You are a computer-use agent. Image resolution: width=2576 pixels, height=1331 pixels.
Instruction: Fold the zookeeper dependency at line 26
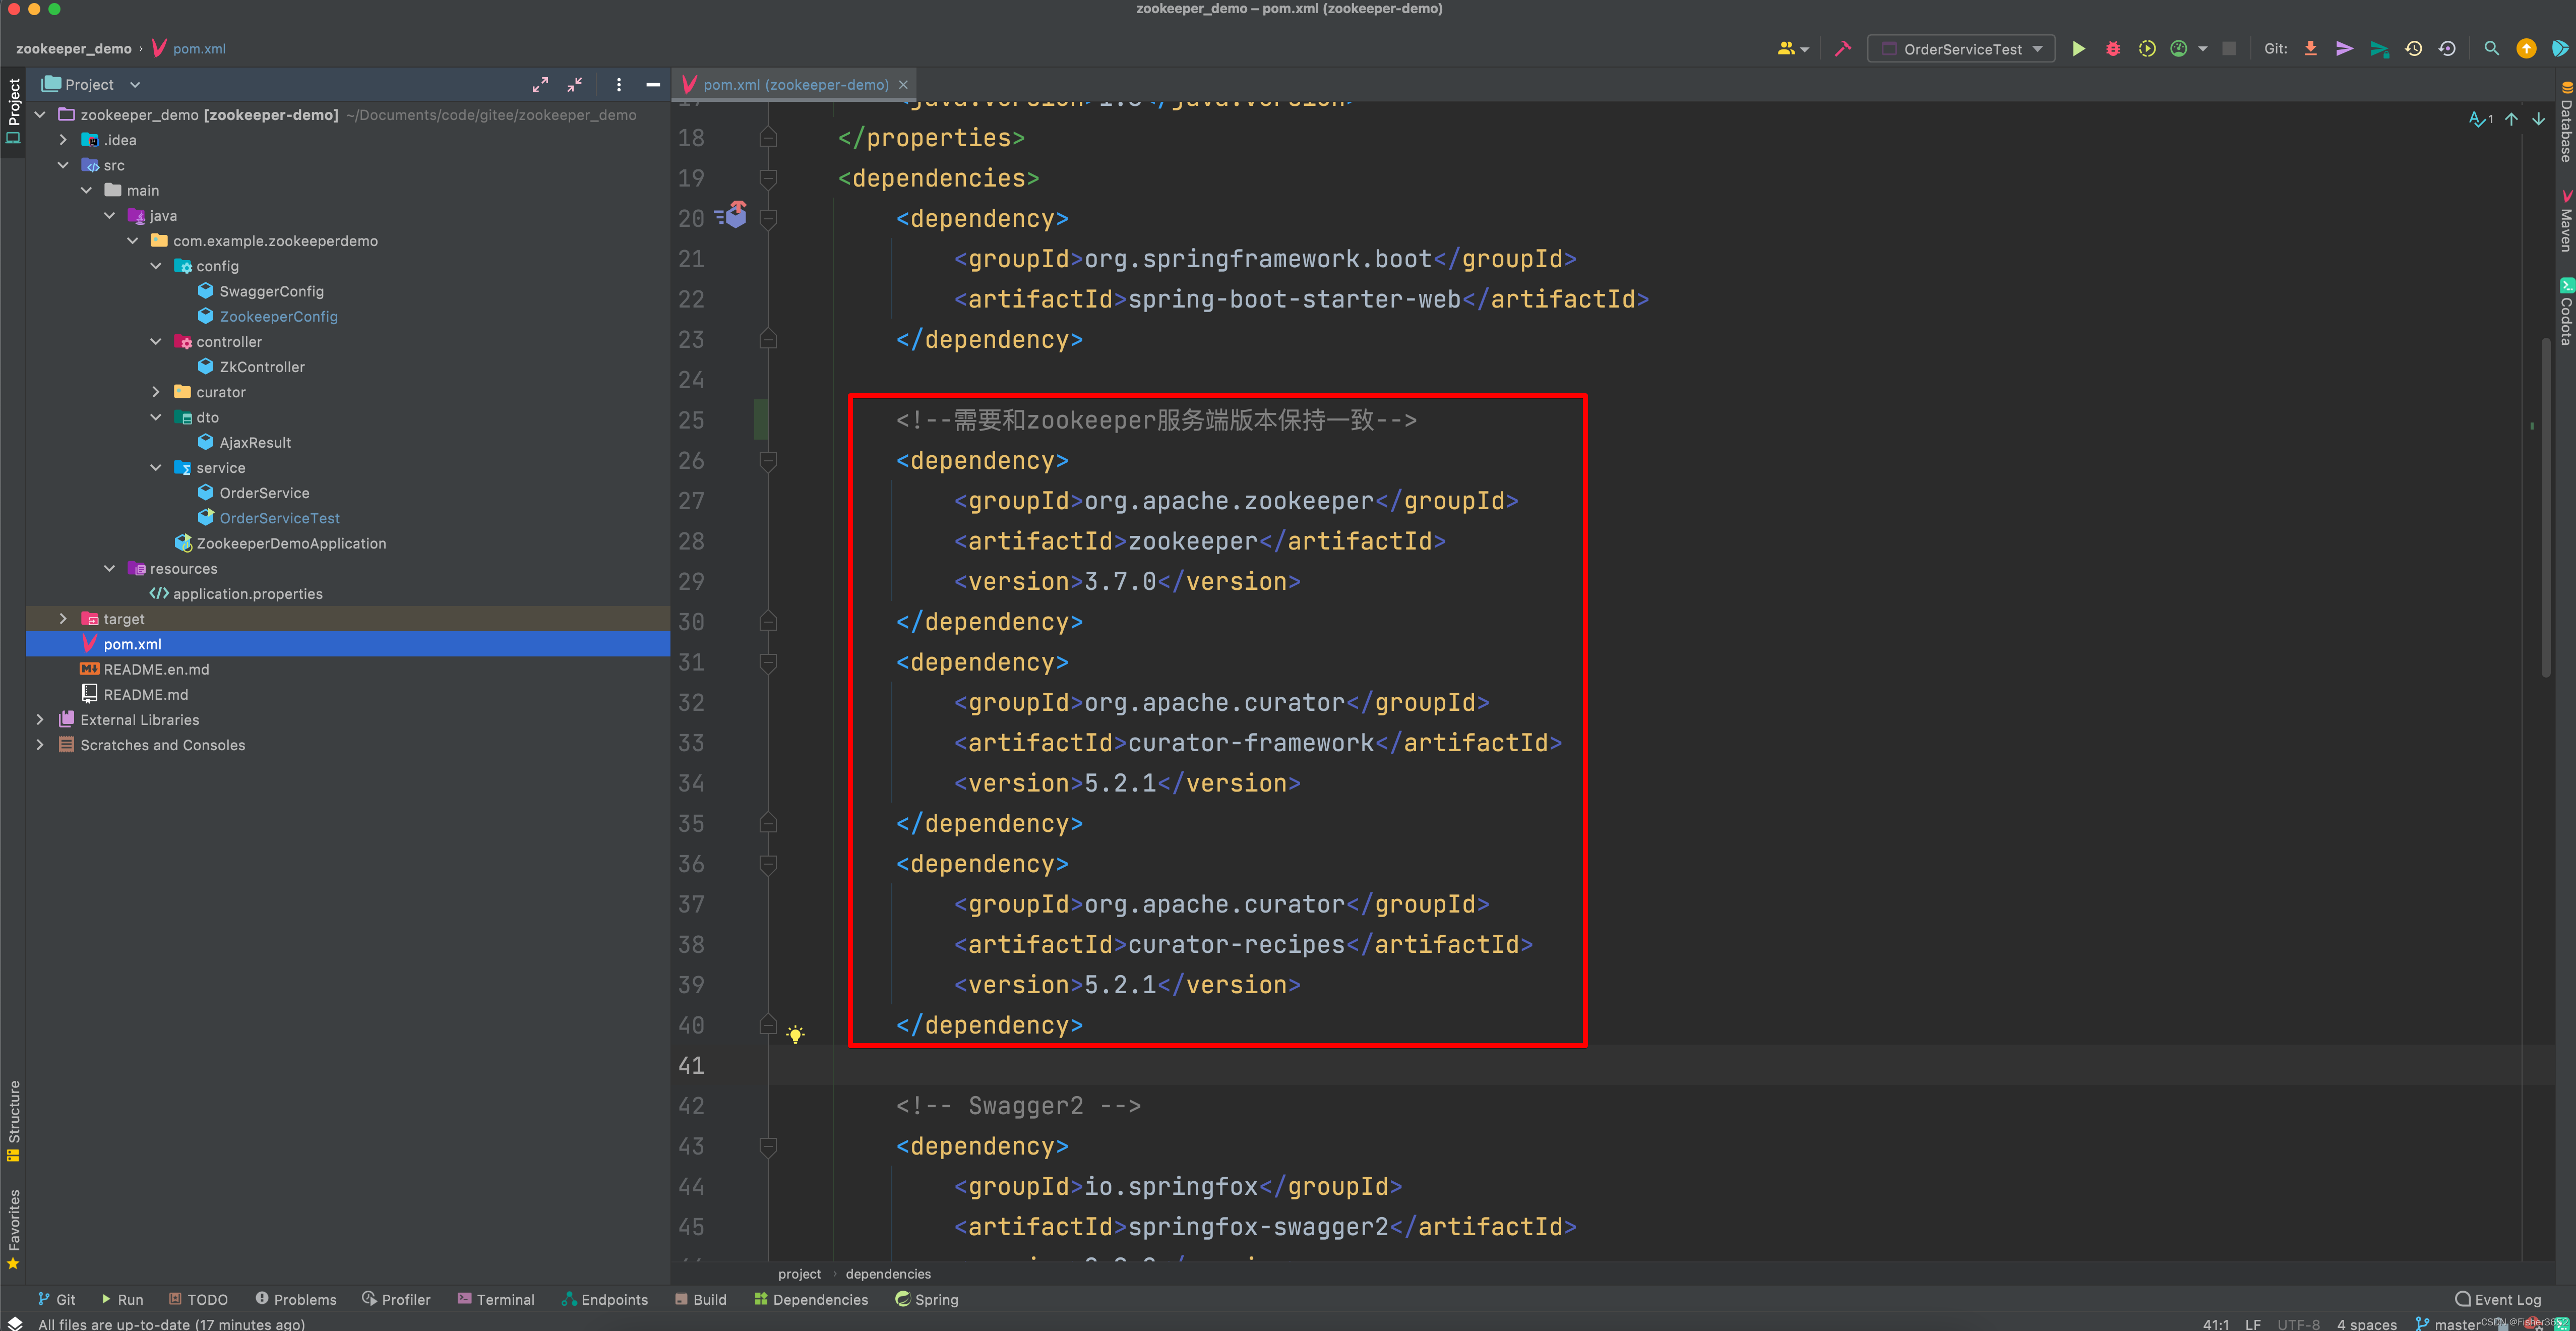pyautogui.click(x=768, y=461)
